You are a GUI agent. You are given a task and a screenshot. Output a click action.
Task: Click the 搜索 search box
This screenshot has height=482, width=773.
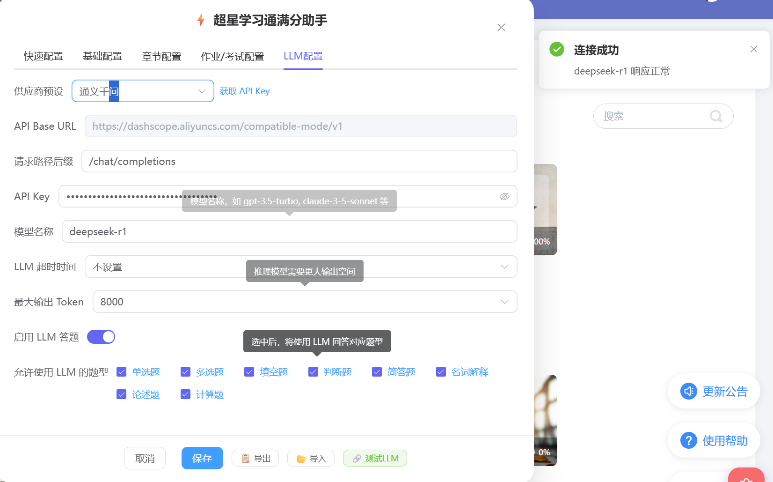tap(663, 116)
